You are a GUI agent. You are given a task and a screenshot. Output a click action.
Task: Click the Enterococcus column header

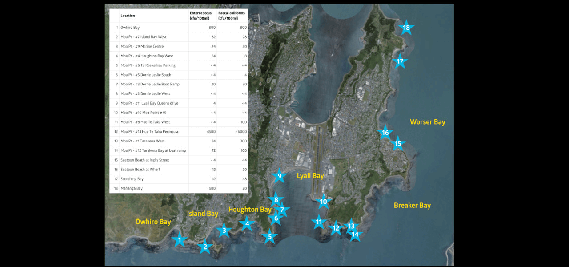click(200, 16)
